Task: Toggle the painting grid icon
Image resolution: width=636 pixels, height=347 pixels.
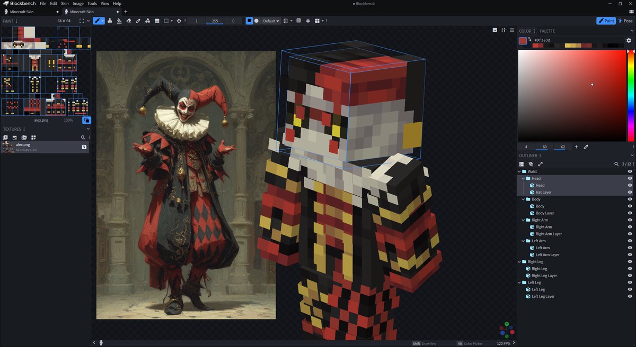Action: [308, 21]
